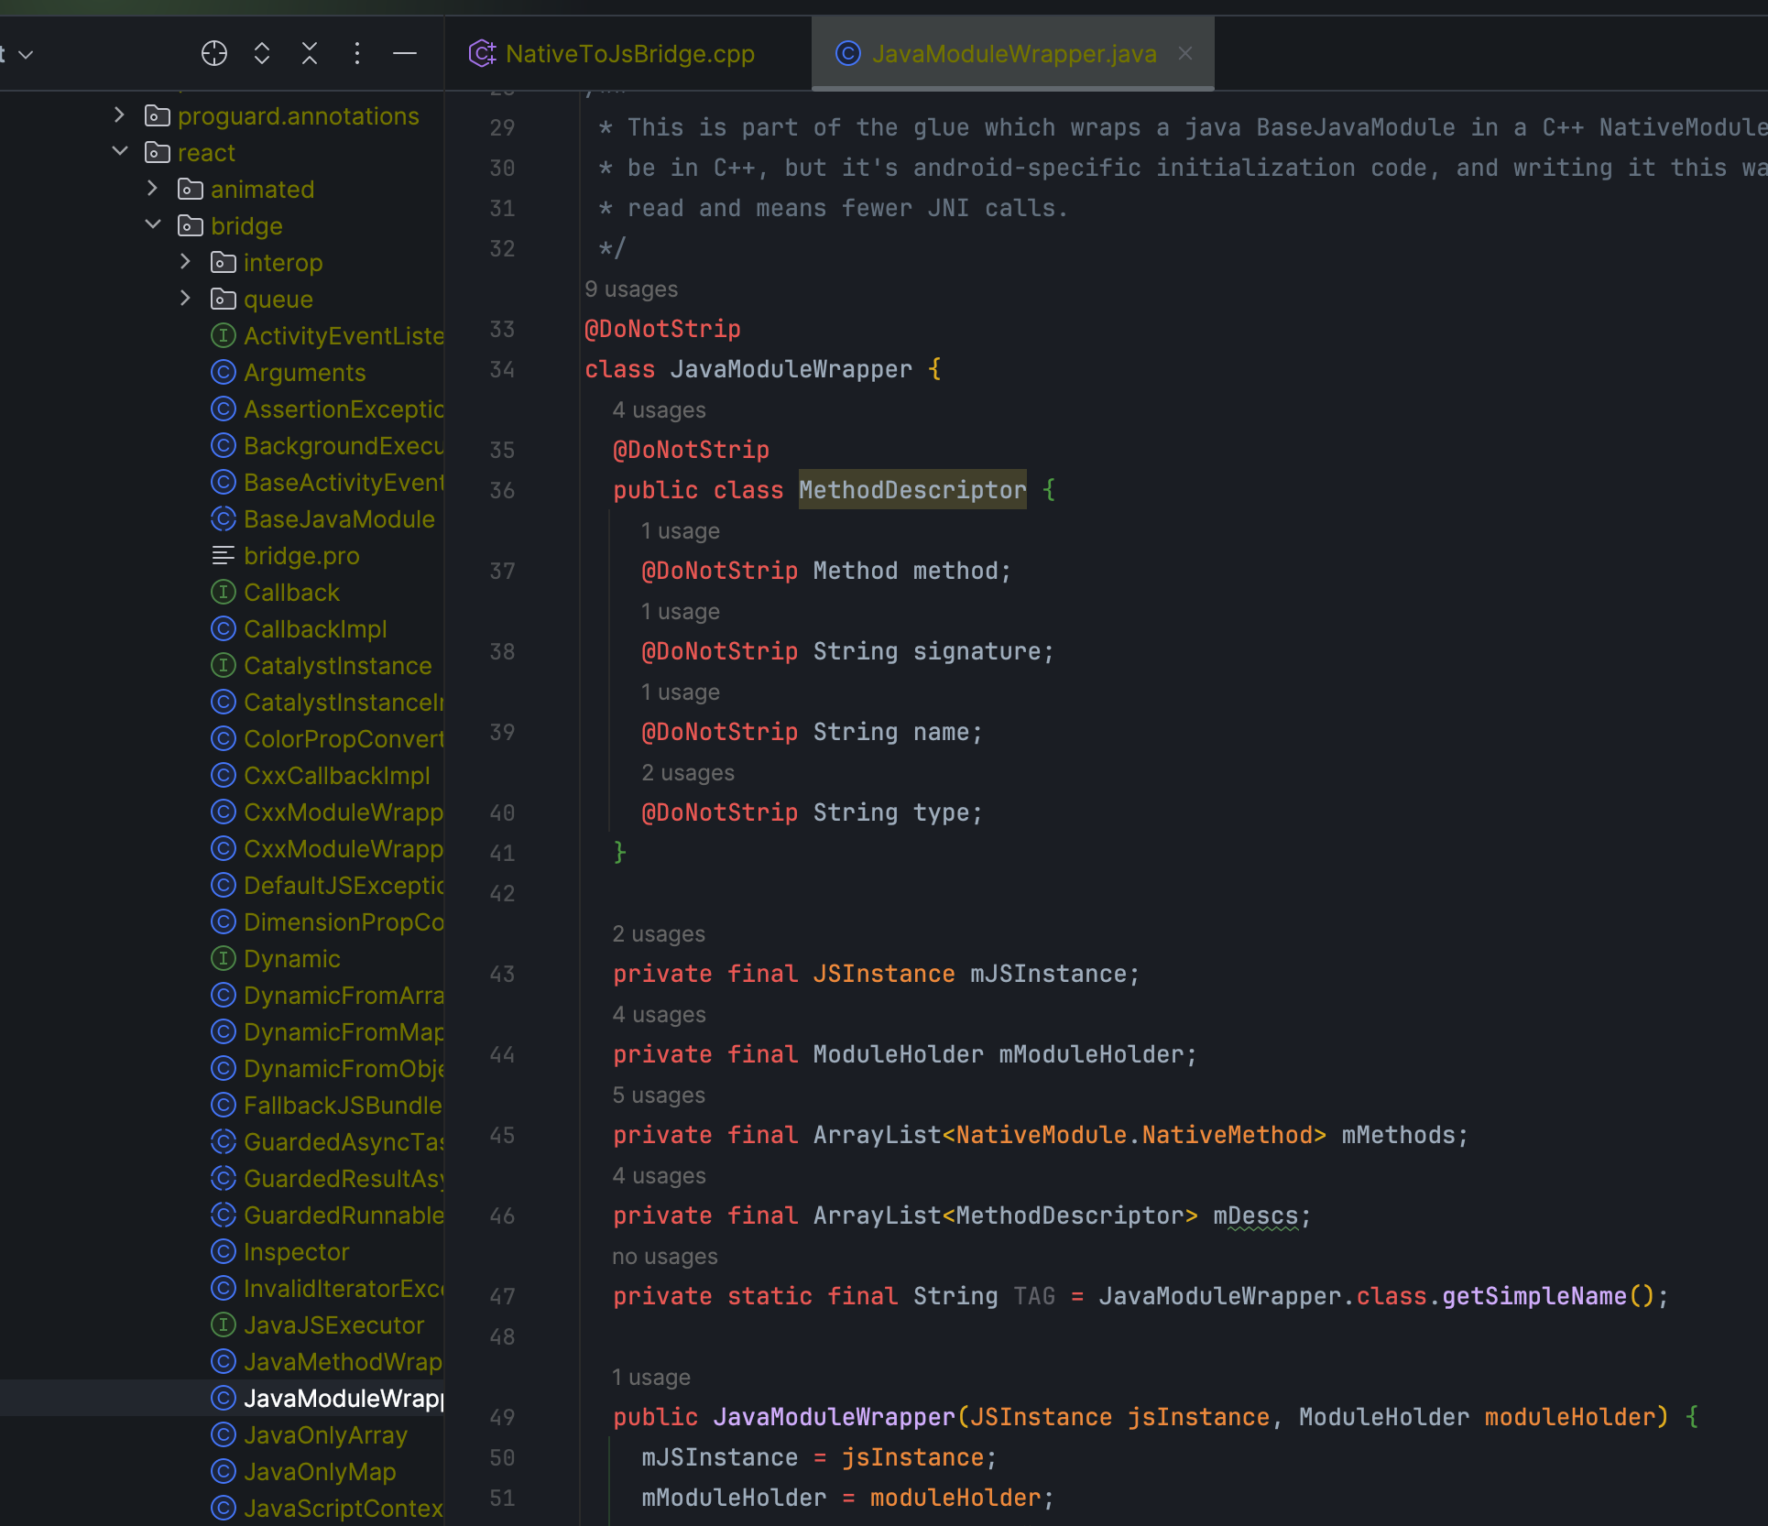Select the proguard.annotations folder icon

(x=158, y=116)
